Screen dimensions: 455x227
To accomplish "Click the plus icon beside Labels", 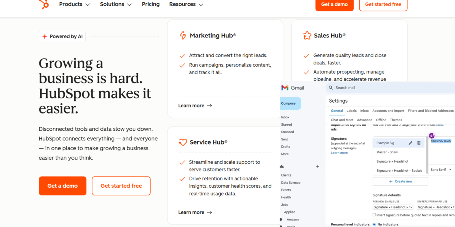I will [318, 166].
